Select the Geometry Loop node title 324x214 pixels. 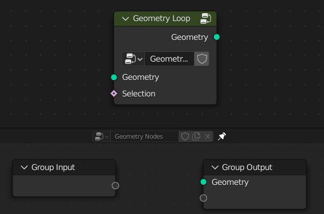pyautogui.click(x=161, y=19)
